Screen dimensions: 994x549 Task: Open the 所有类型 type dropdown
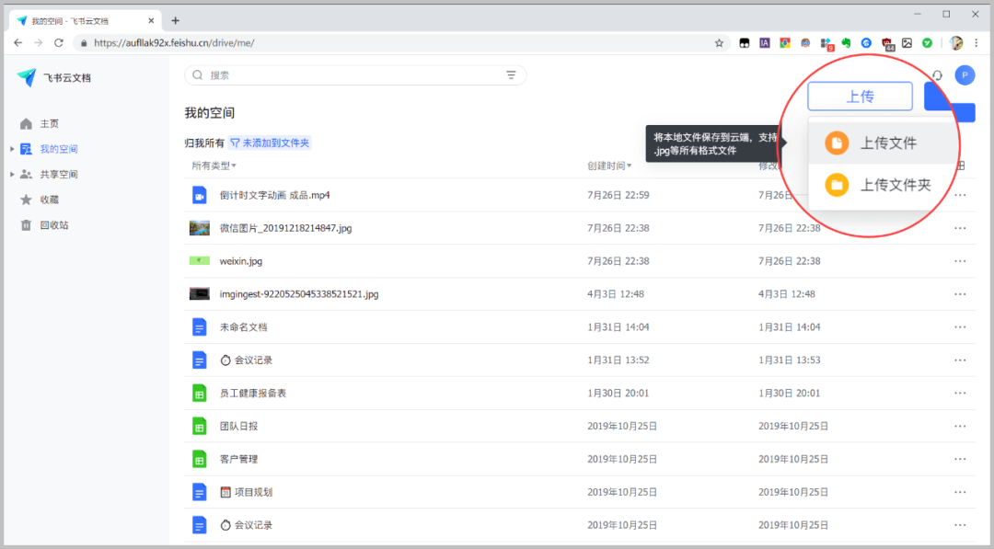[214, 166]
